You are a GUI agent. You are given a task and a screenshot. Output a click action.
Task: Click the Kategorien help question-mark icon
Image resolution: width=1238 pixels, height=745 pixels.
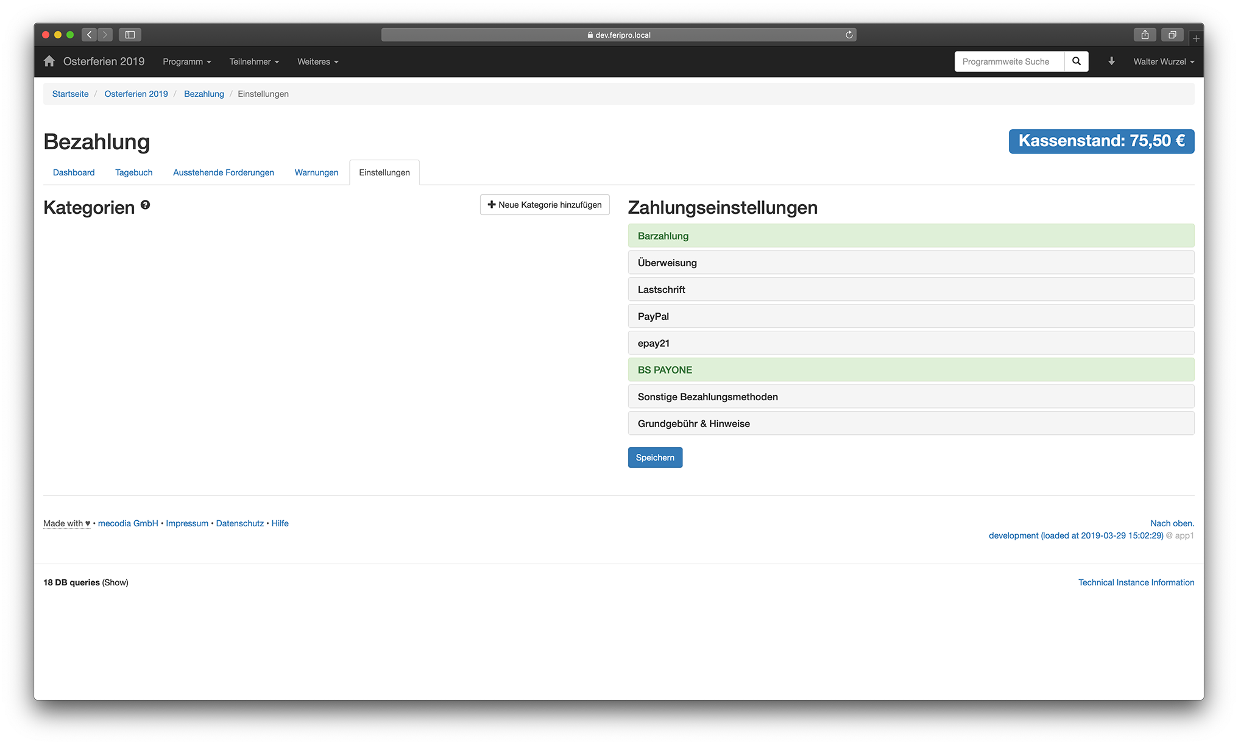(x=145, y=205)
